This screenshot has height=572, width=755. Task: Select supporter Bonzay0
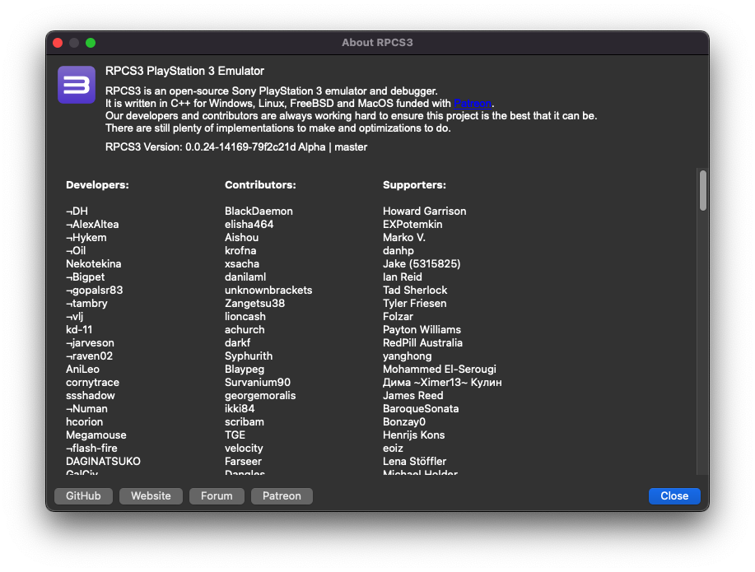[404, 421]
